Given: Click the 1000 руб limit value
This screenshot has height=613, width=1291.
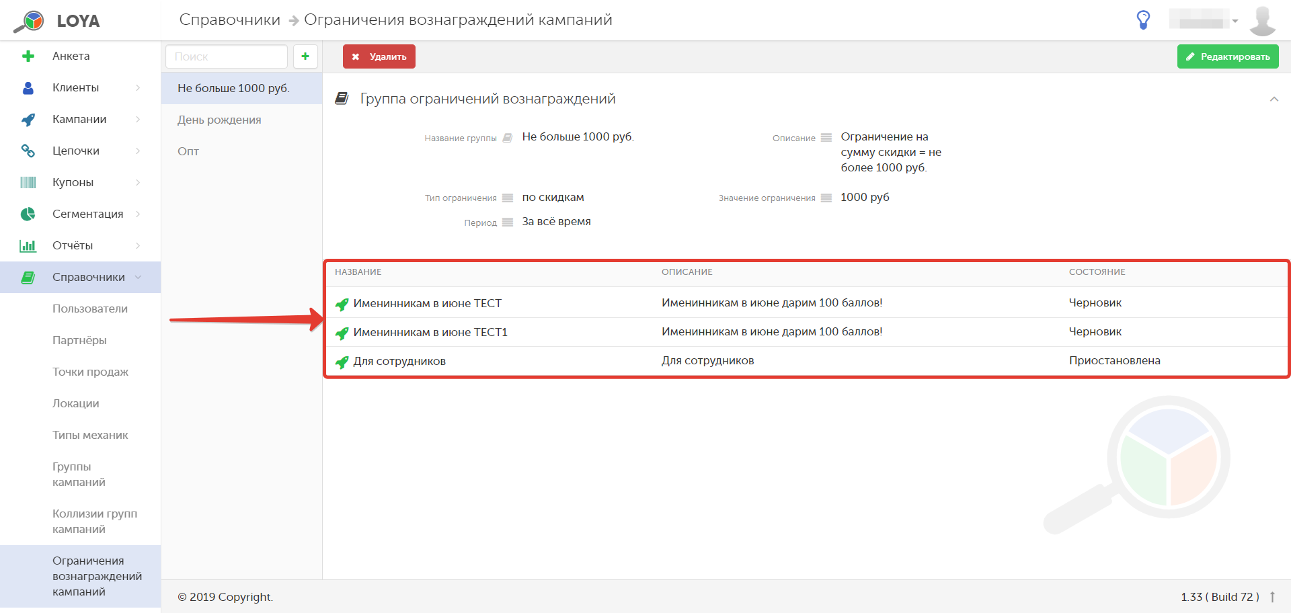Looking at the screenshot, I should click(x=865, y=197).
